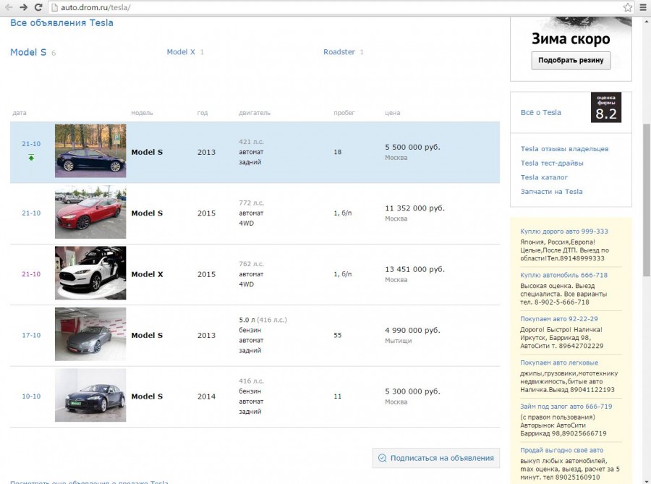The height and width of the screenshot is (484, 651).
Task: Open Tesla отзывы владельцев link
Action: click(564, 149)
